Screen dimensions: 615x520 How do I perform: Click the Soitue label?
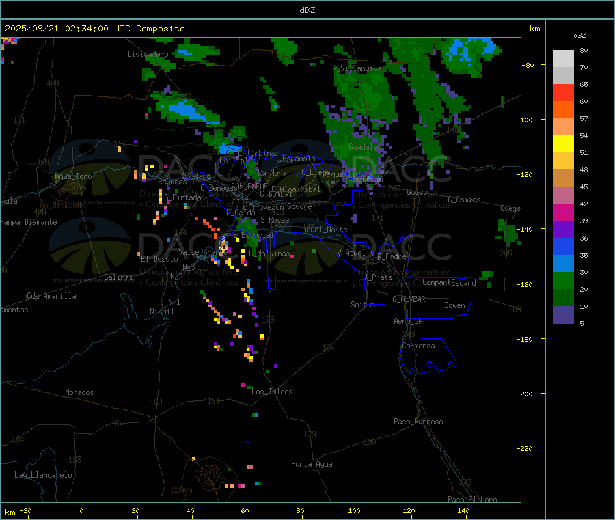(363, 305)
